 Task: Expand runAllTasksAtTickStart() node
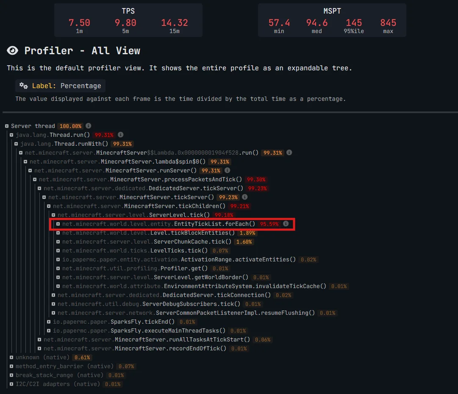(39, 340)
